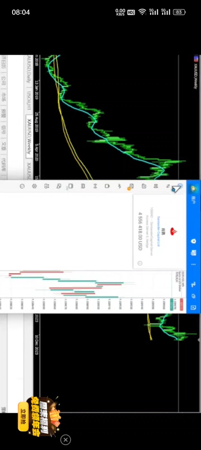
Task: Open the three-dots menu in the blue header
Action: [x=193, y=264]
